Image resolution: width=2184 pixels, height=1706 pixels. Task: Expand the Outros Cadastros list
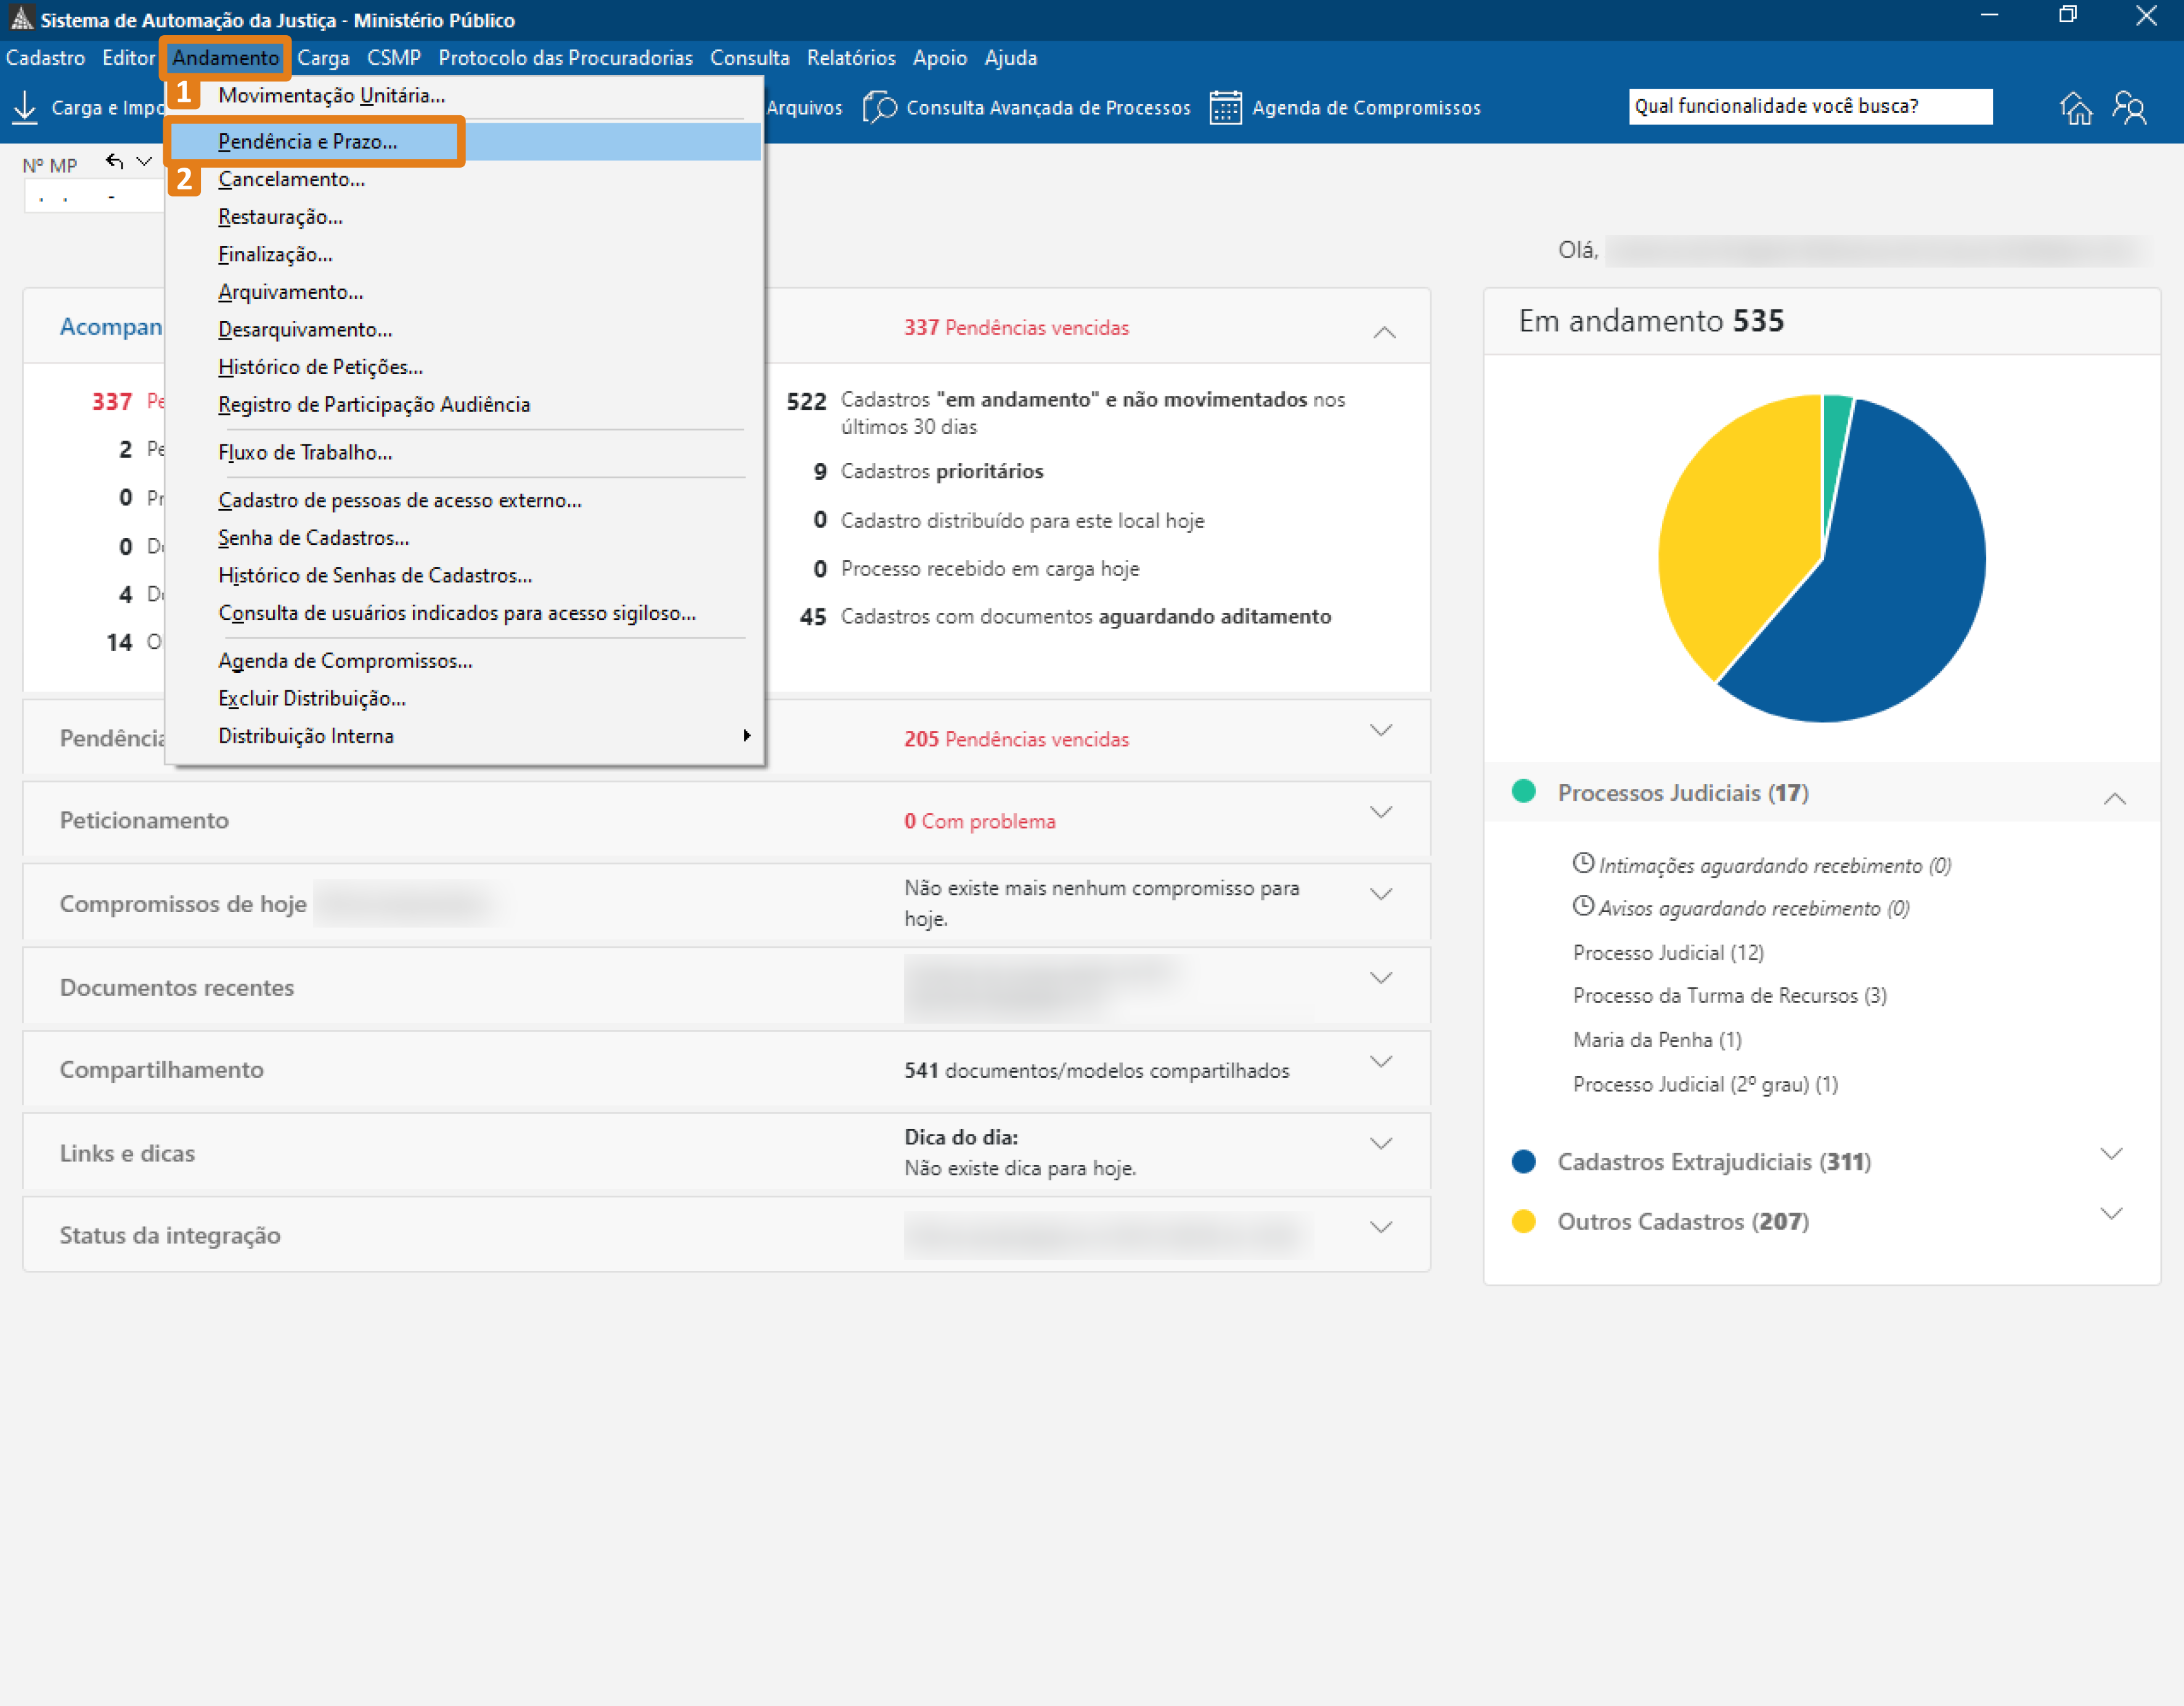2111,1214
